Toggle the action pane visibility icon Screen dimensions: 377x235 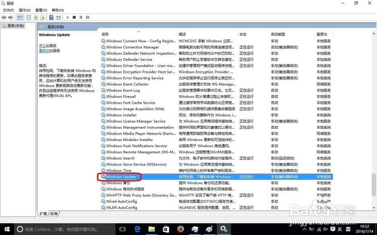click(58, 17)
